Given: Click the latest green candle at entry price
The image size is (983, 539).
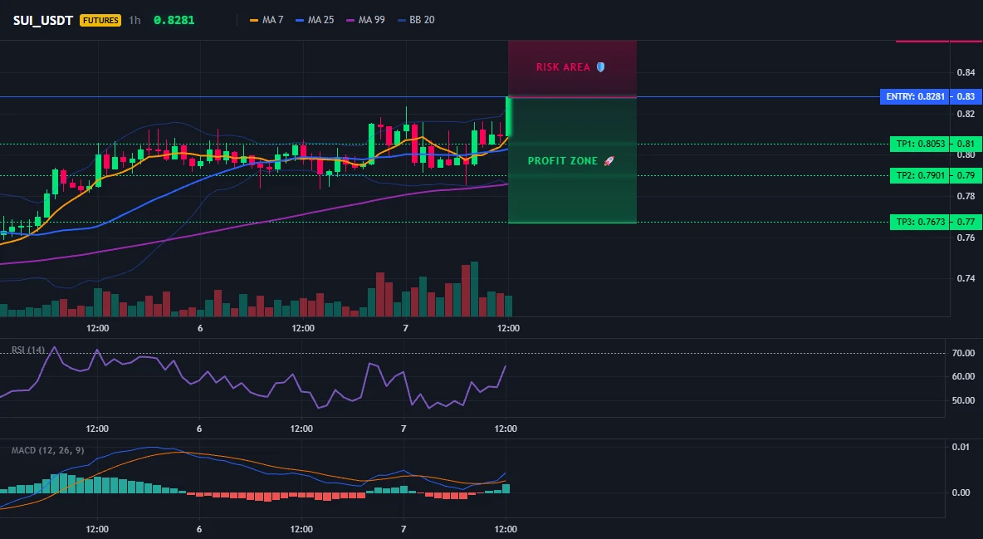Looking at the screenshot, I should [x=508, y=117].
